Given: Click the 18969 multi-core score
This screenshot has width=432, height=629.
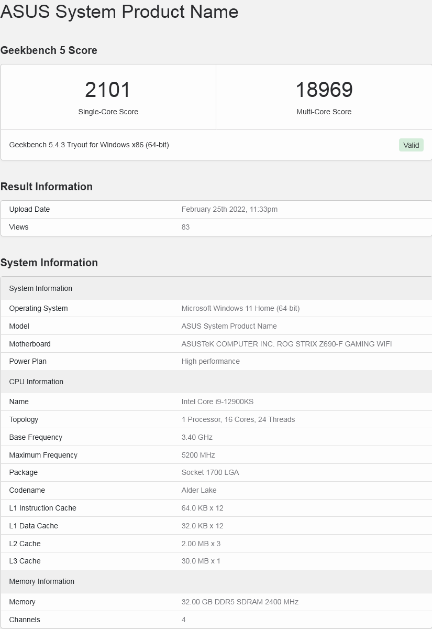Looking at the screenshot, I should click(324, 90).
